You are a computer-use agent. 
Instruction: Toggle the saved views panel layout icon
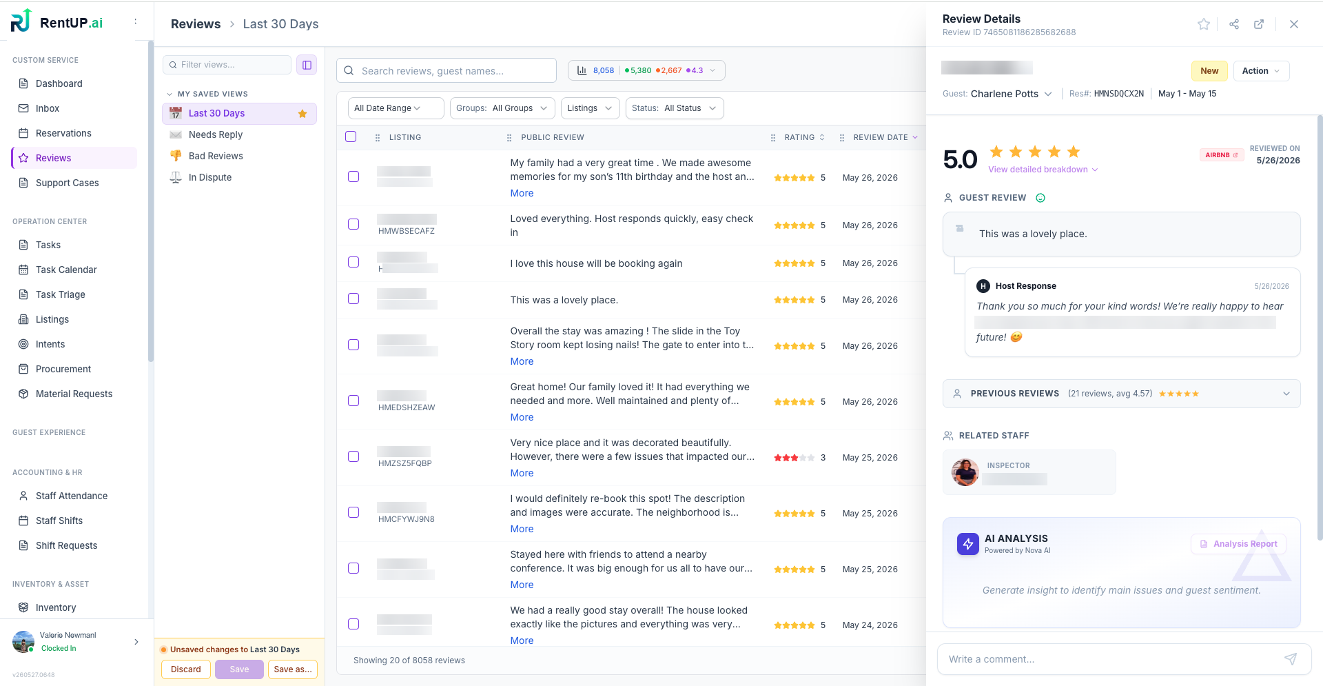tap(307, 65)
